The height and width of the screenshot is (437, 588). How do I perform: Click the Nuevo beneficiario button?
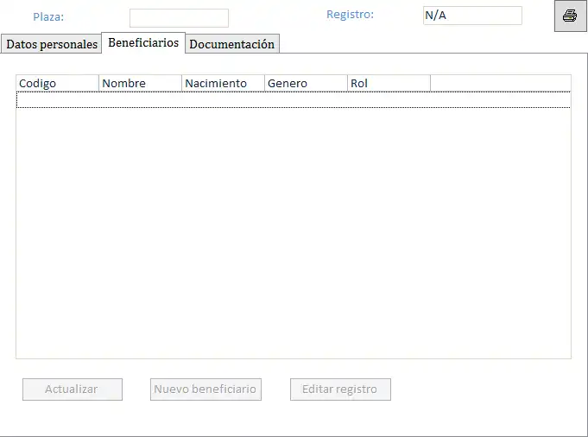click(x=205, y=389)
